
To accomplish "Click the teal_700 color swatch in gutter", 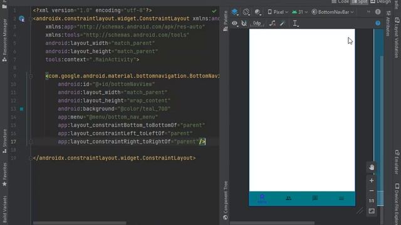I will [x=21, y=109].
